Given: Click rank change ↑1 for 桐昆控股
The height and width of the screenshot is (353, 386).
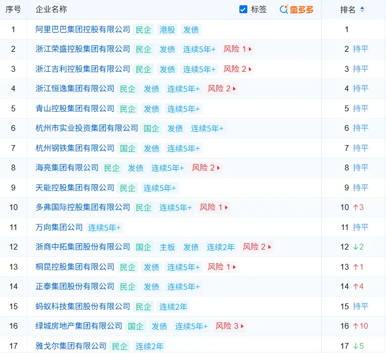Looking at the screenshot, I should tap(358, 267).
